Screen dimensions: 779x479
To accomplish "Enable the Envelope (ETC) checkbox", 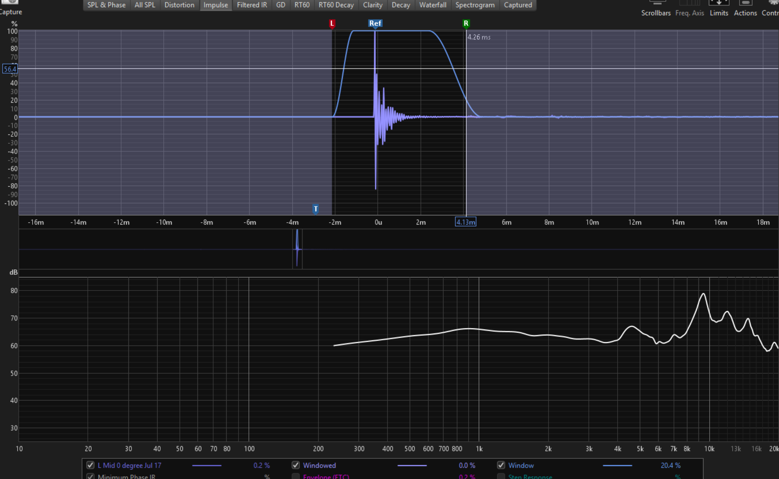I will (296, 476).
